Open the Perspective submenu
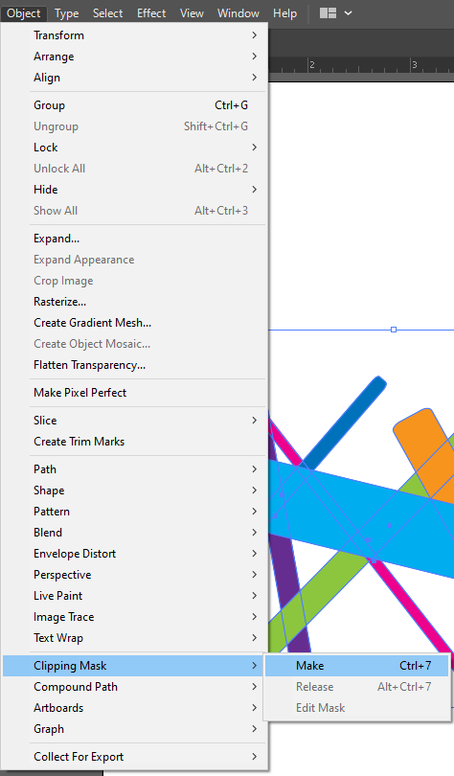Image resolution: width=454 pixels, height=776 pixels. coord(134,574)
